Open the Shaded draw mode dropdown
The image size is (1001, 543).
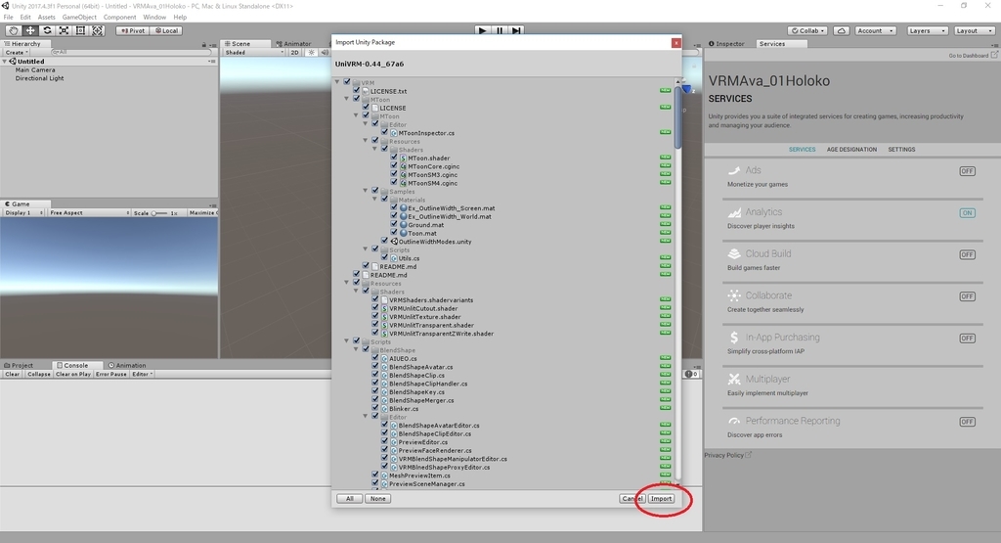pos(254,53)
